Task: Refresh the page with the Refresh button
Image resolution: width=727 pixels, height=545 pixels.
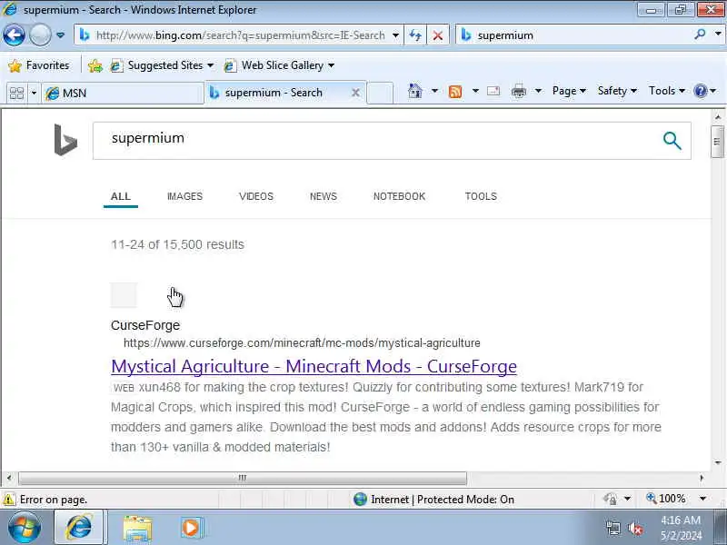Action: 415,35
